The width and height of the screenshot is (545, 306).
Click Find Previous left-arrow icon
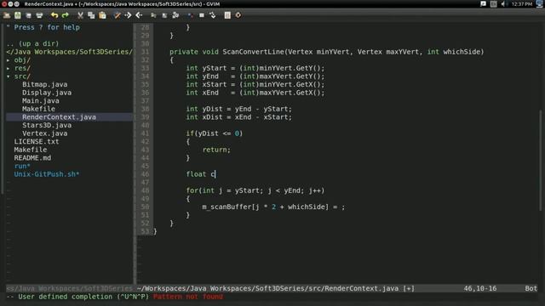click(139, 15)
